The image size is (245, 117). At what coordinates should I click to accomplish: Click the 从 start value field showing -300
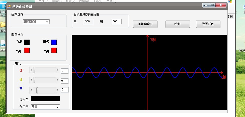(88, 22)
